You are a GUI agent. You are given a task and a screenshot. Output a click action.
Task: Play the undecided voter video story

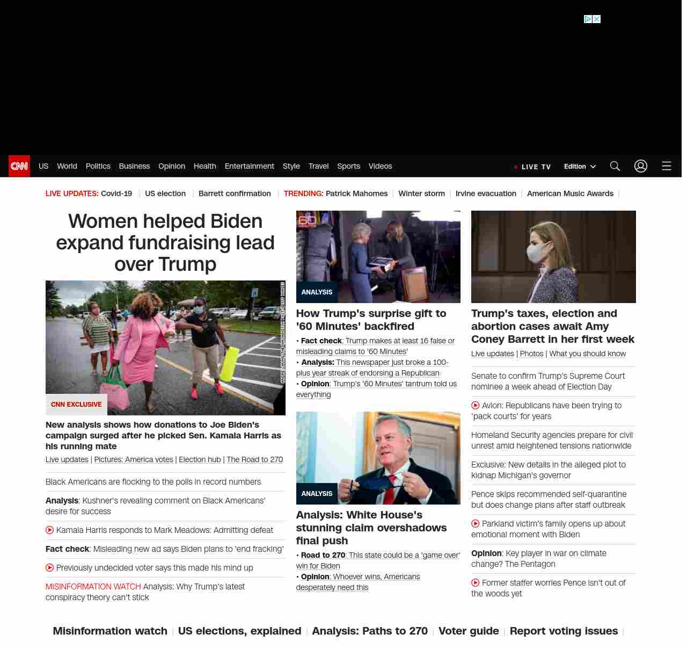tap(50, 568)
